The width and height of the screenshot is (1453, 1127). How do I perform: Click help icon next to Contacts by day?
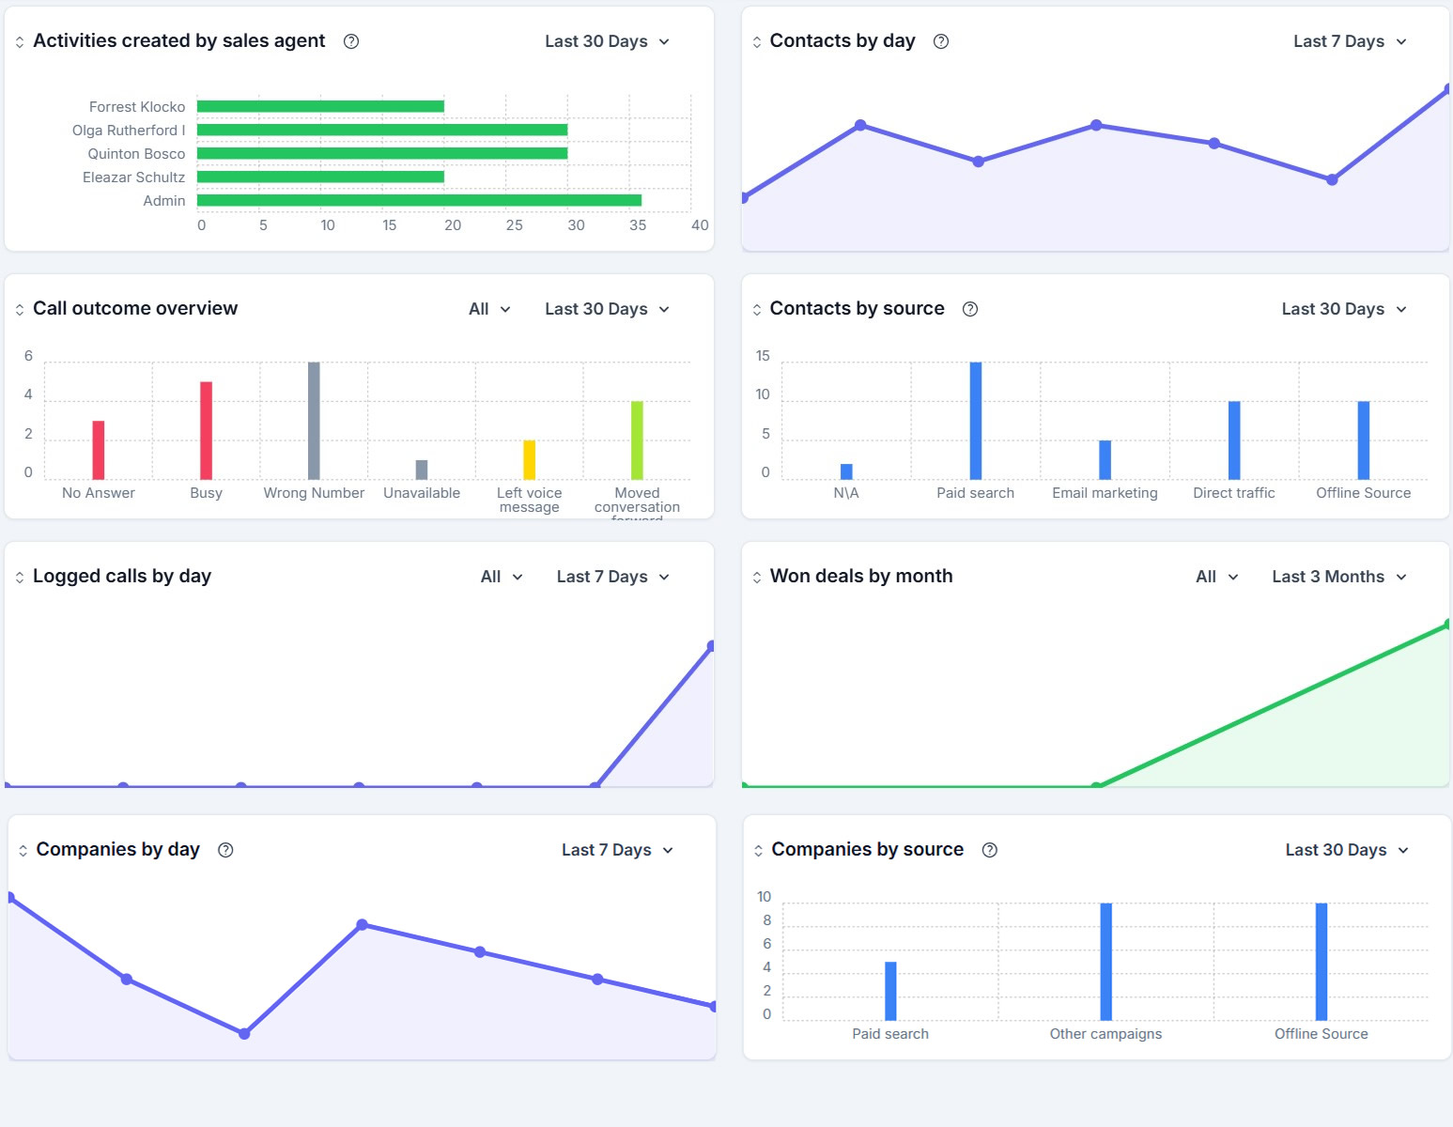click(940, 41)
